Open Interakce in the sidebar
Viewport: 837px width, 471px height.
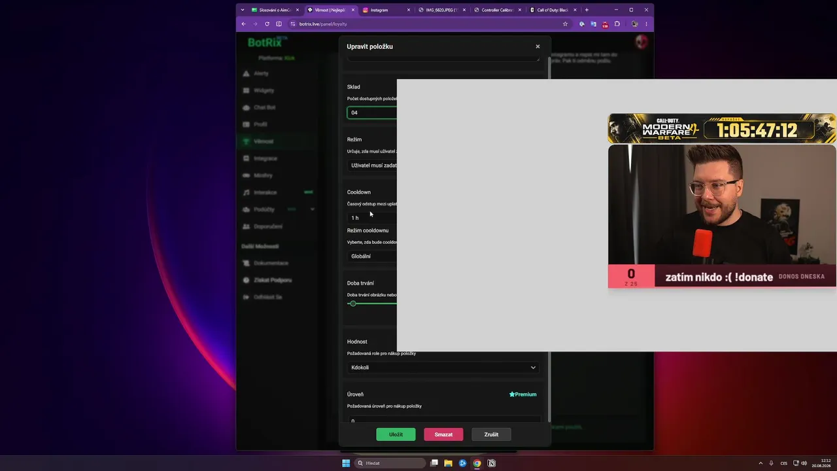[x=265, y=192]
